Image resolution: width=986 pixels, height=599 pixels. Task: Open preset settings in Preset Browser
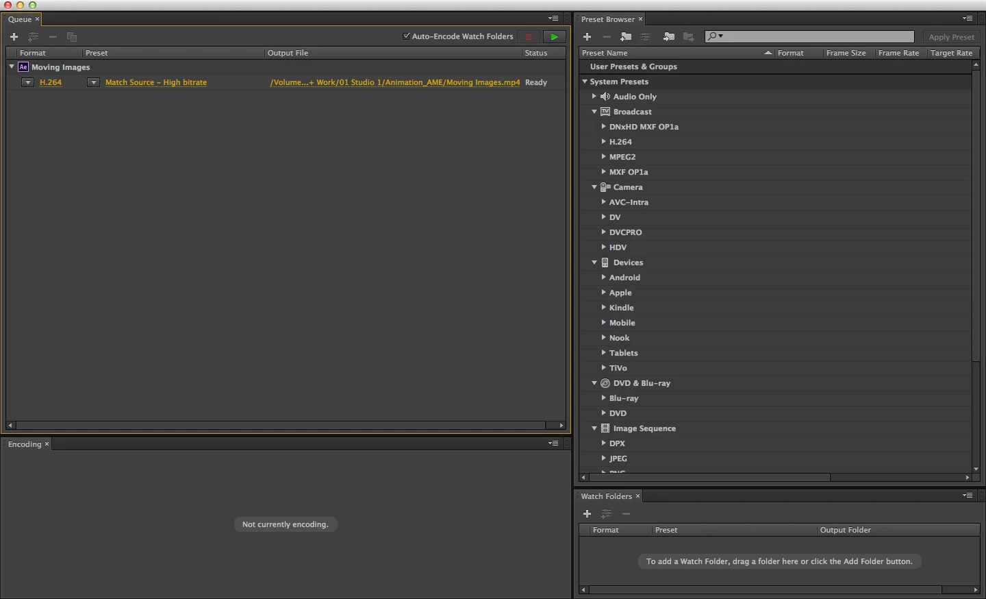[x=645, y=37]
